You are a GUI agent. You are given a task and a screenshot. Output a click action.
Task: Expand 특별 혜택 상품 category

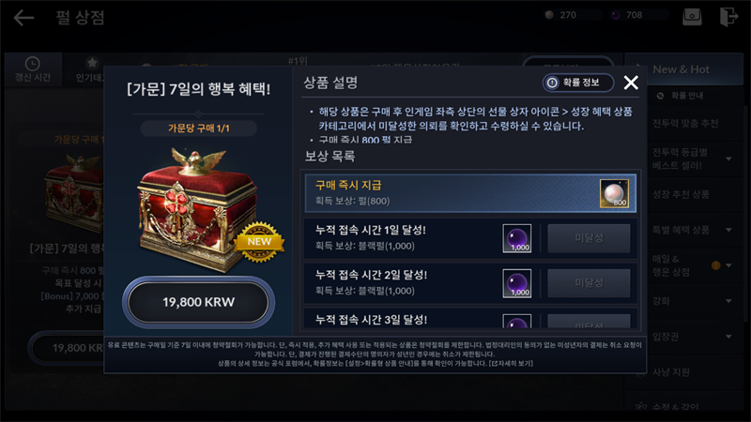(x=728, y=230)
